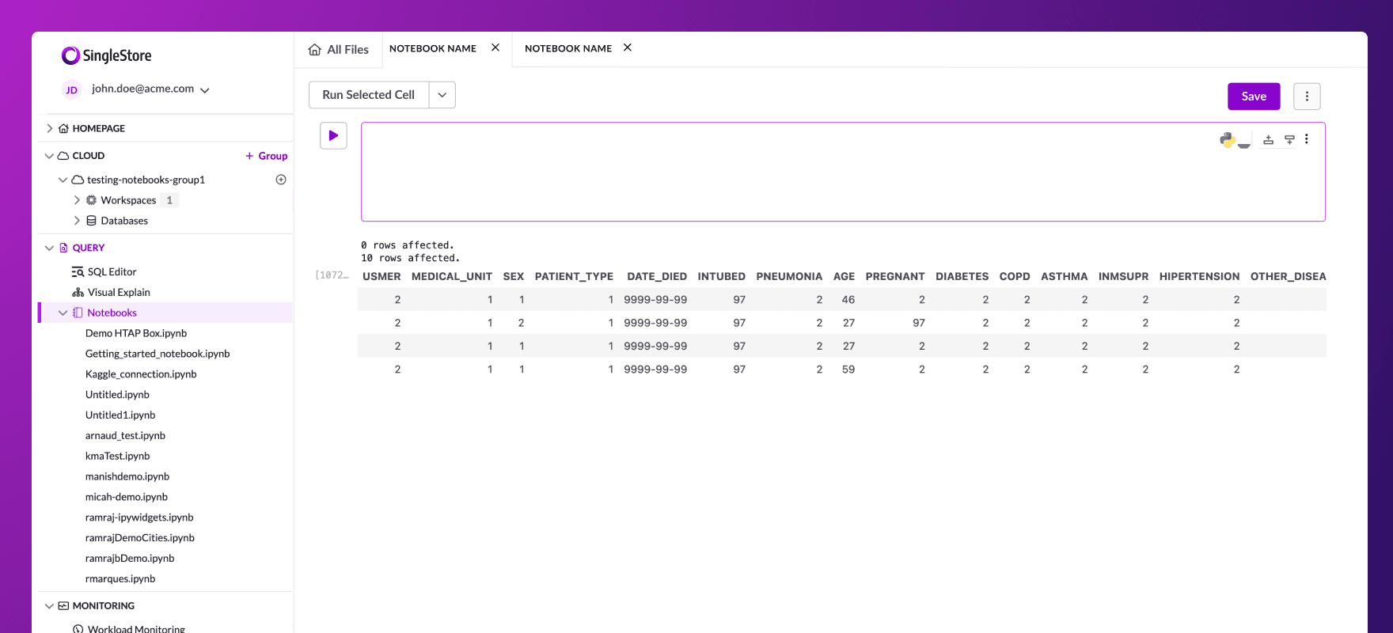Open kmaTest.ipynb
The height and width of the screenshot is (633, 1393).
pos(117,457)
